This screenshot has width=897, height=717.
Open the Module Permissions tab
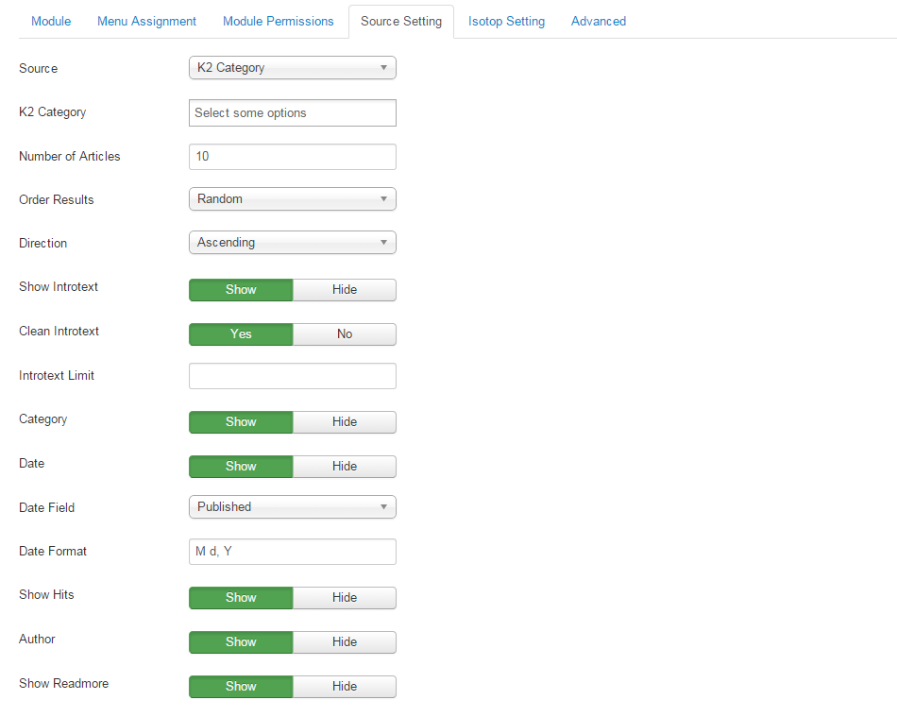click(278, 21)
